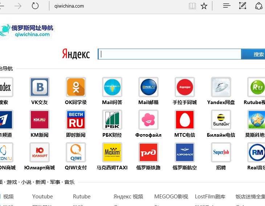Image resolution: width=265 pixels, height=206 pixels.
Task: Click the Яндекс search logo
Action: pyautogui.click(x=76, y=54)
